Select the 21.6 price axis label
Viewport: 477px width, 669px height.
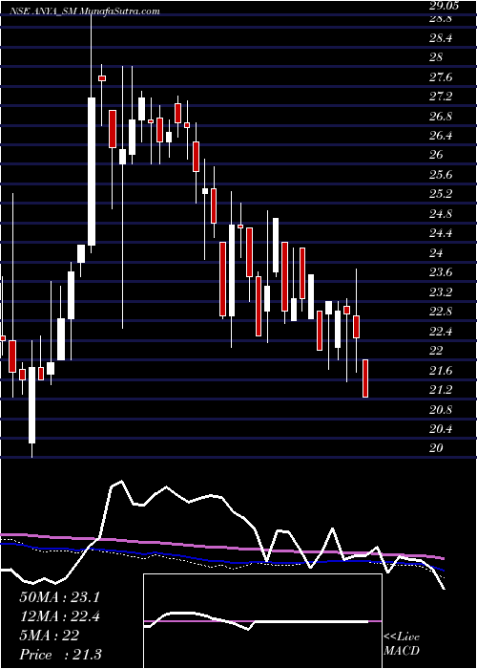tap(440, 371)
